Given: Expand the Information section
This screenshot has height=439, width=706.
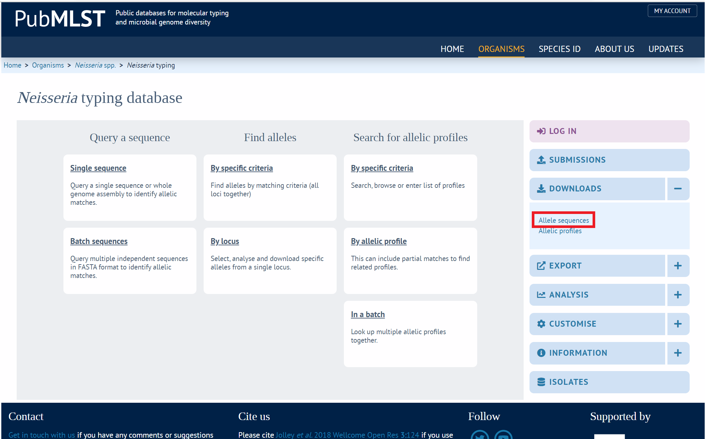Looking at the screenshot, I should pyautogui.click(x=678, y=353).
